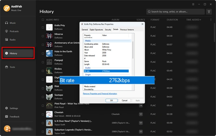Click the Details list vertical scrollbar

pyautogui.click(x=133, y=50)
